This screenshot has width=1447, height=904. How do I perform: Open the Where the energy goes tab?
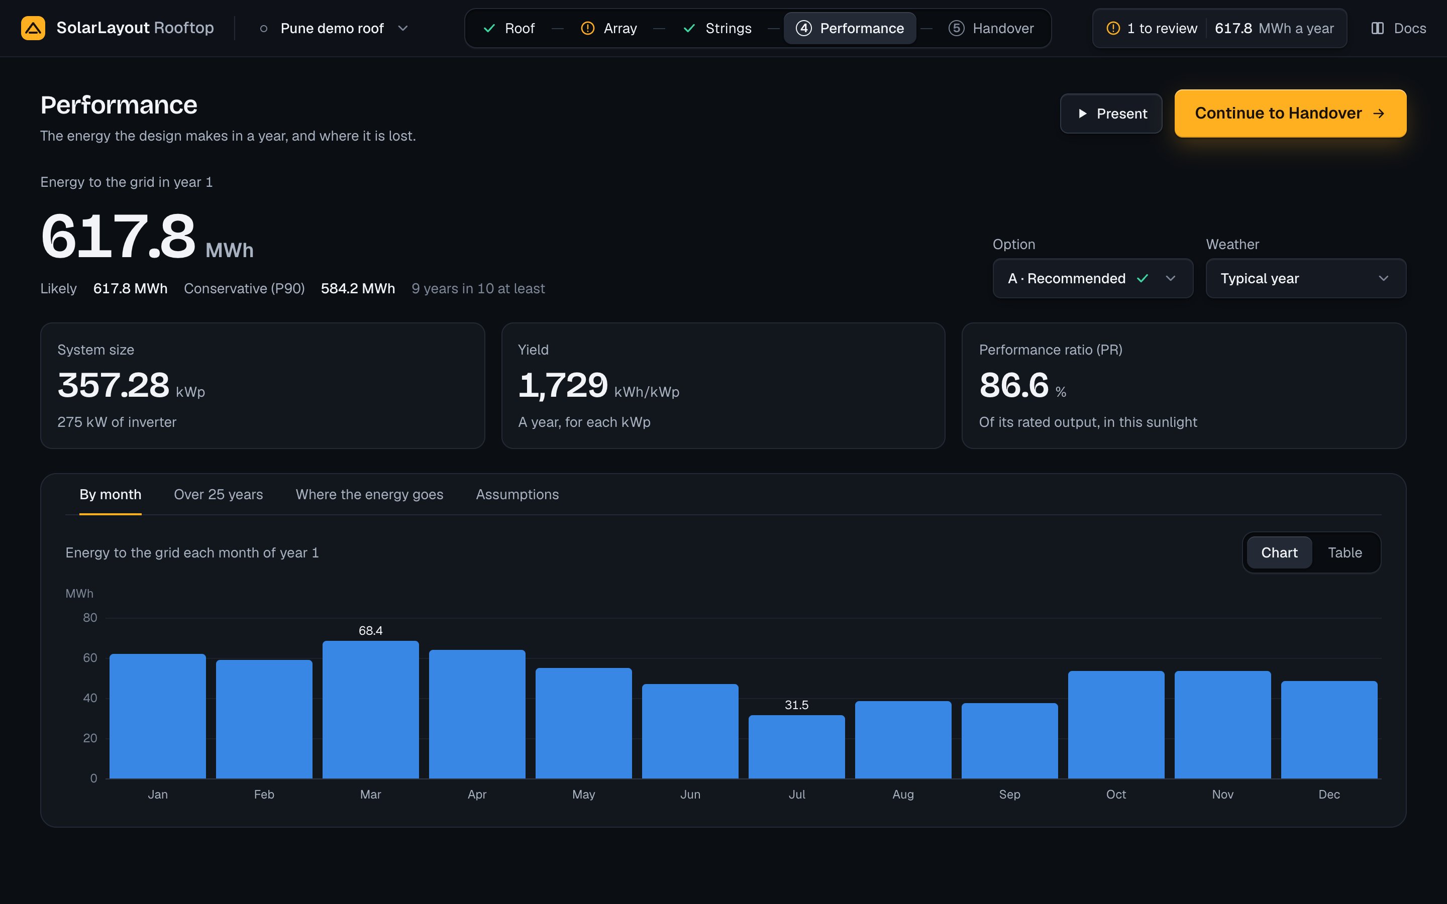pyautogui.click(x=369, y=495)
